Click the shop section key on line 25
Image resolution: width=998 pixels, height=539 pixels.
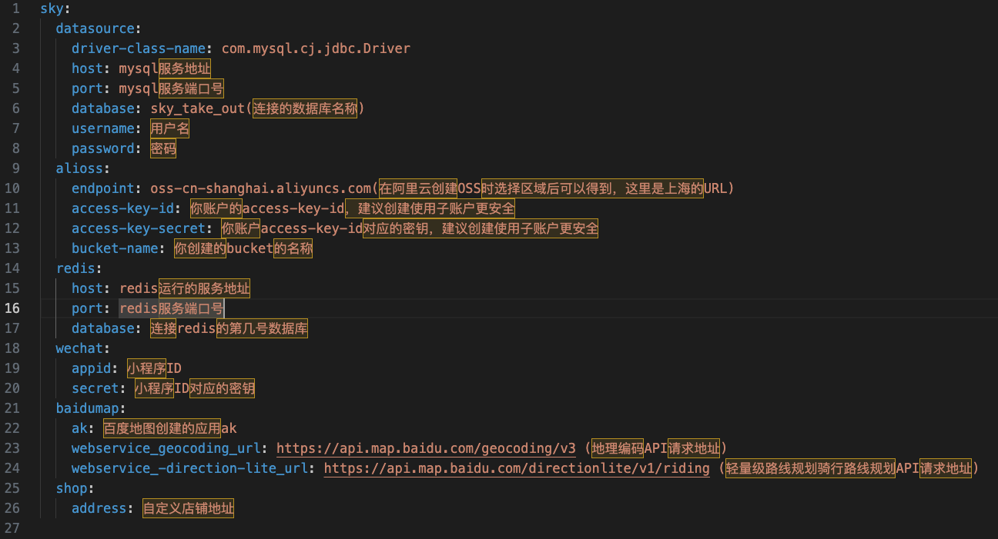72,487
